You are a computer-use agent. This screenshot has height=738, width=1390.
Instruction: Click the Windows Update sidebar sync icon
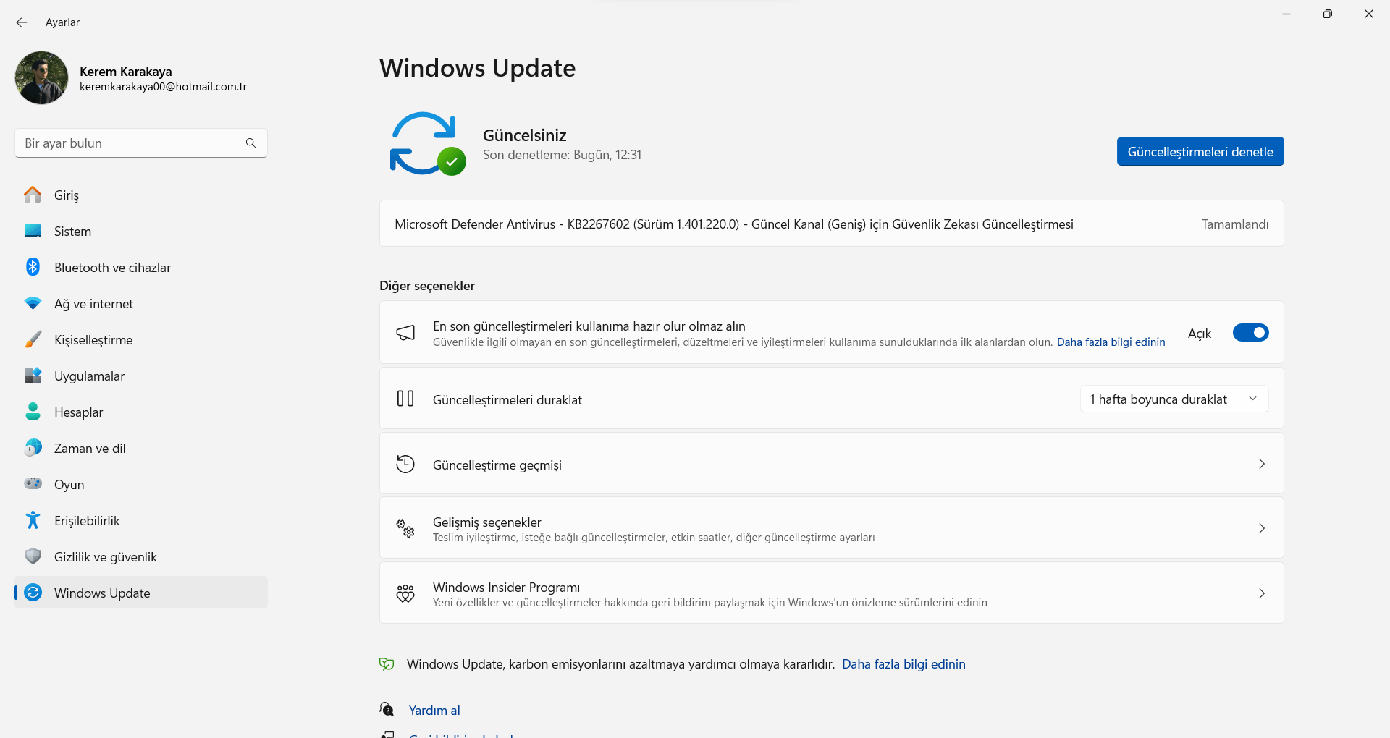(x=33, y=593)
